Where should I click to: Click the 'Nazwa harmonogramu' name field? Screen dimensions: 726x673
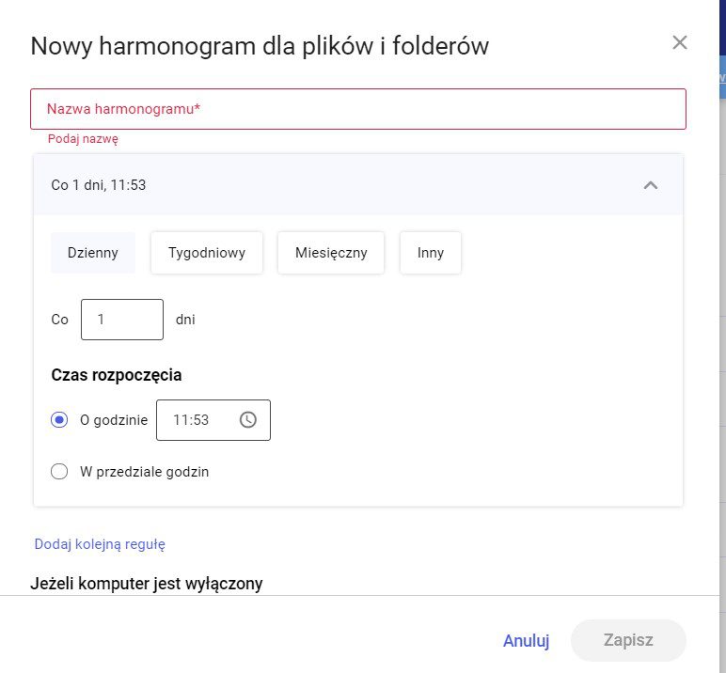(357, 109)
